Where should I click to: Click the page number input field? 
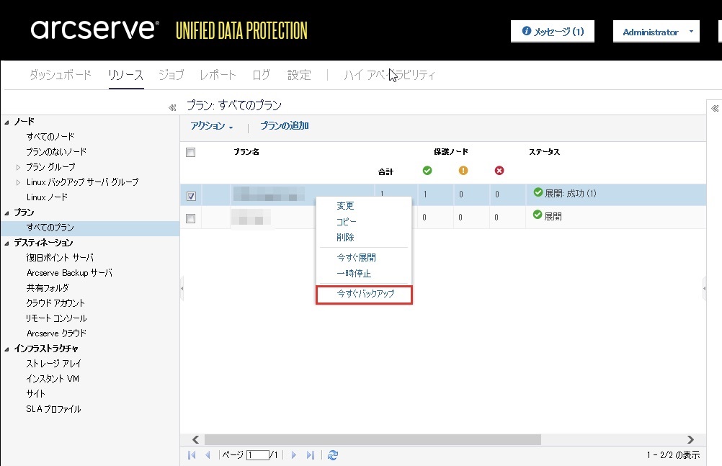point(258,455)
